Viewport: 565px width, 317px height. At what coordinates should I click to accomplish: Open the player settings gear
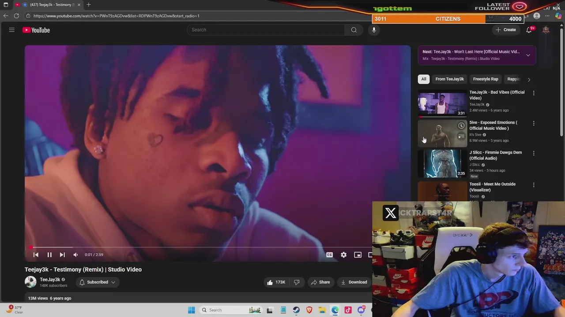[343, 254]
